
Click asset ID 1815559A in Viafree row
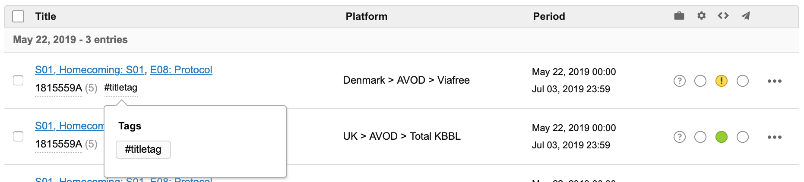[58, 88]
